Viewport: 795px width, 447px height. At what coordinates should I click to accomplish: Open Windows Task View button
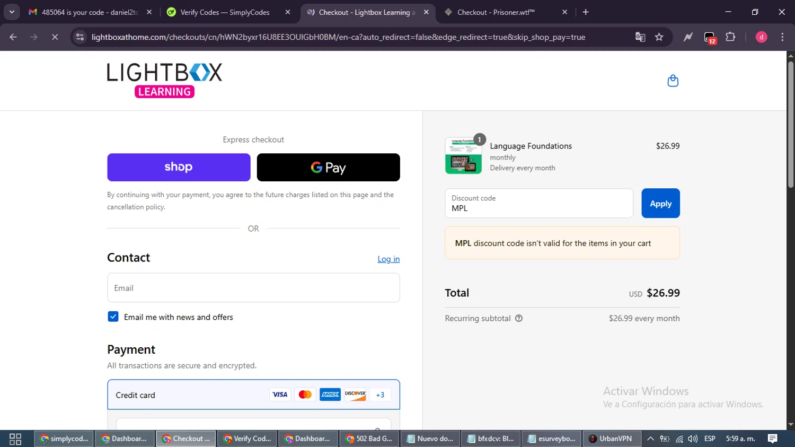(15, 439)
